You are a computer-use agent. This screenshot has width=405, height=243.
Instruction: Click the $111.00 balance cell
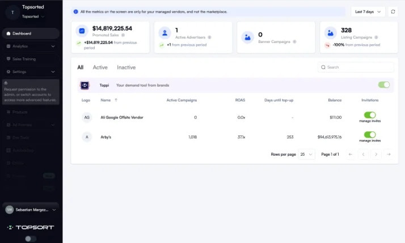[x=336, y=117]
